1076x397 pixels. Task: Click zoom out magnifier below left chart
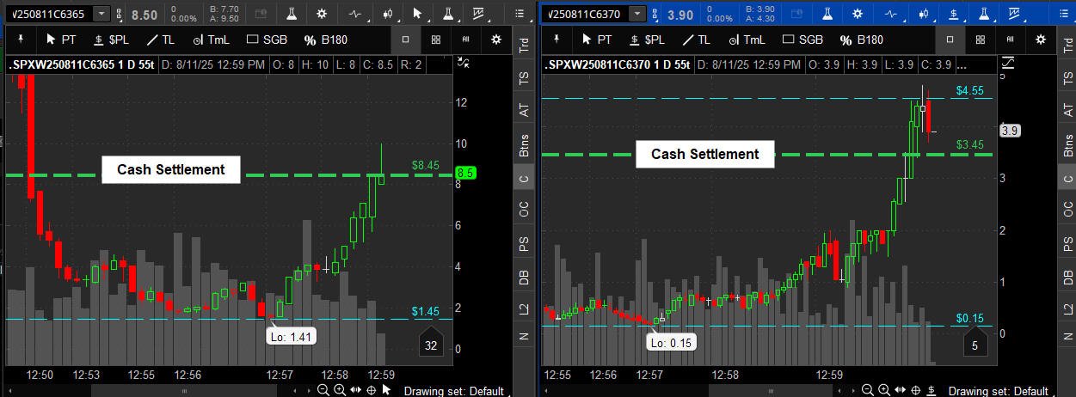[323, 390]
